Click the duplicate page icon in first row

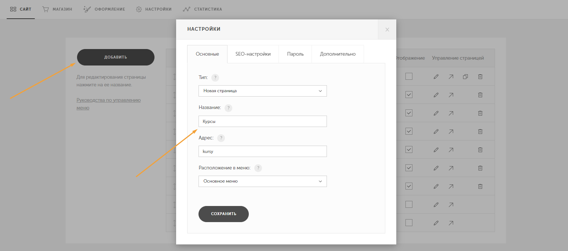[x=465, y=77]
